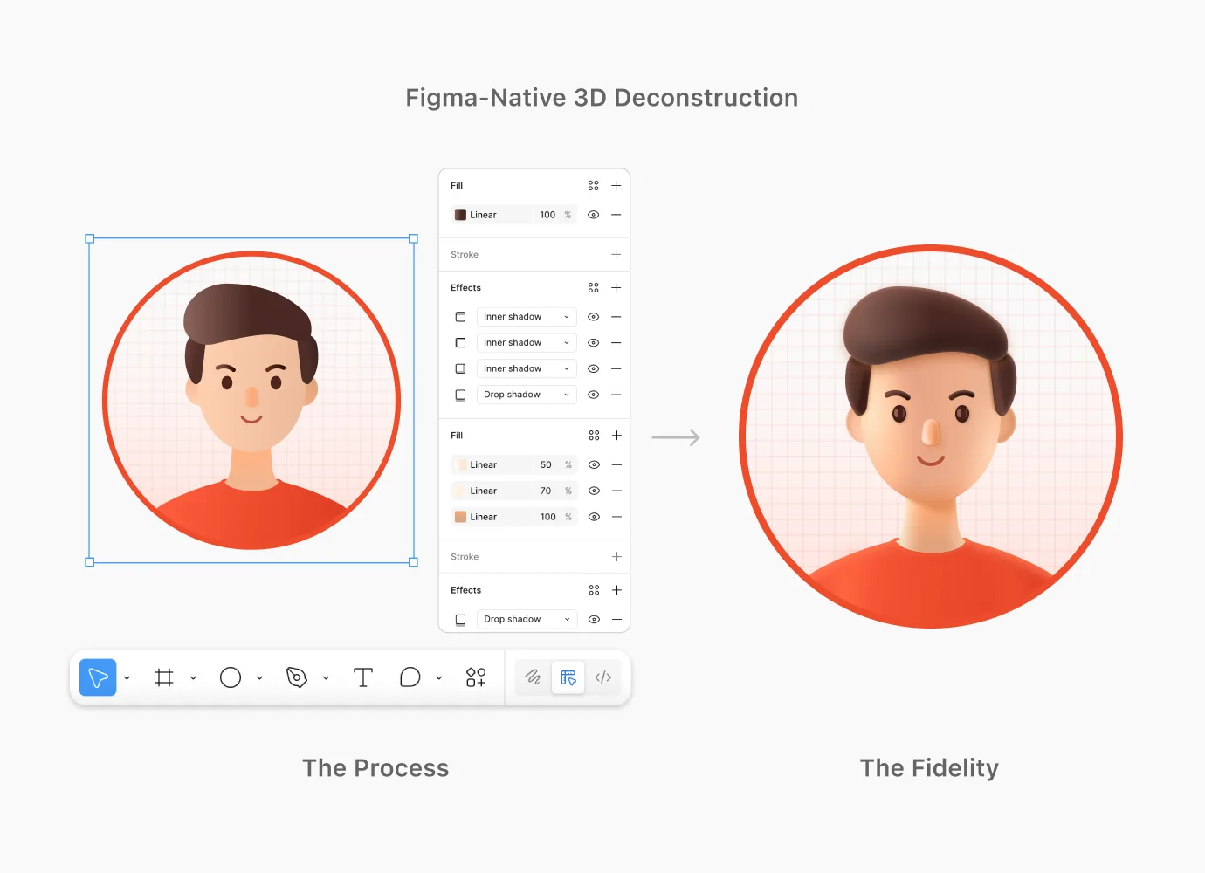Select the Pen tool

297,677
